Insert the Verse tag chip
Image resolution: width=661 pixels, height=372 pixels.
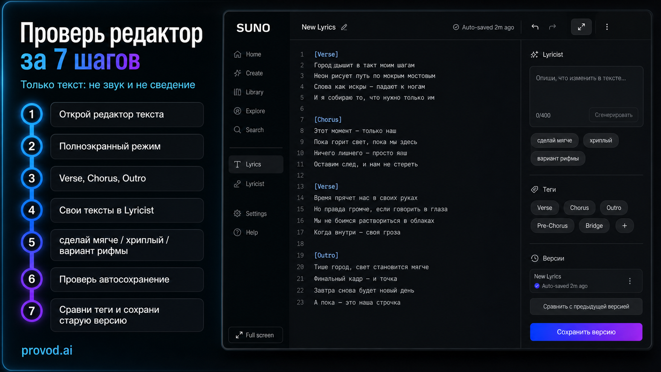[545, 208]
